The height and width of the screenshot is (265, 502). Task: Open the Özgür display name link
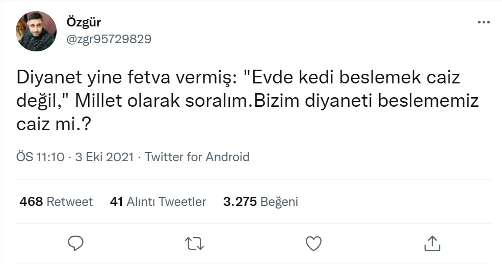[84, 22]
